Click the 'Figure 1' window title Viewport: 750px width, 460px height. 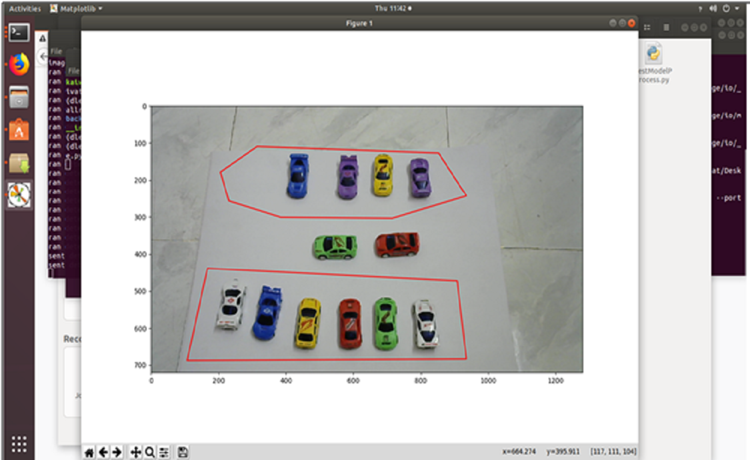pos(359,23)
